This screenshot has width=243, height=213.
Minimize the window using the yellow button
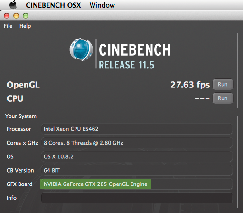tap(16, 16)
